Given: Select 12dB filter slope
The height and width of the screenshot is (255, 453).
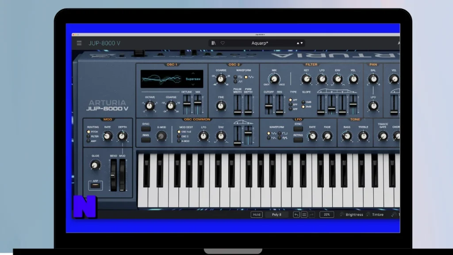Looking at the screenshot, I should tap(303, 102).
